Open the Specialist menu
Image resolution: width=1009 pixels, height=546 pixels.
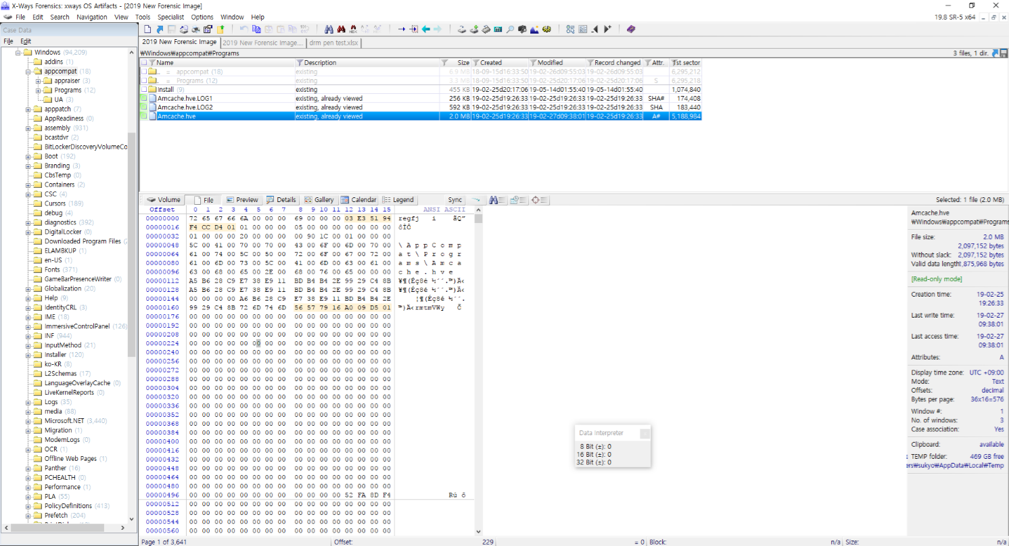[170, 17]
